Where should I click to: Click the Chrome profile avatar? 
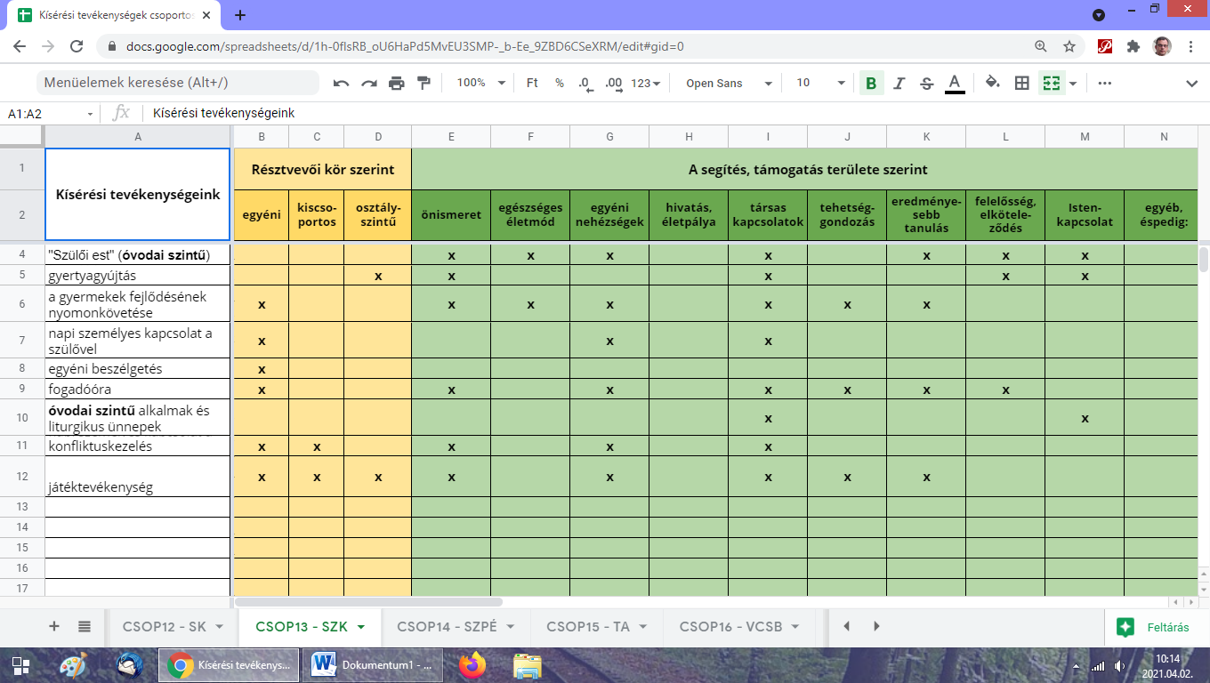1162,46
